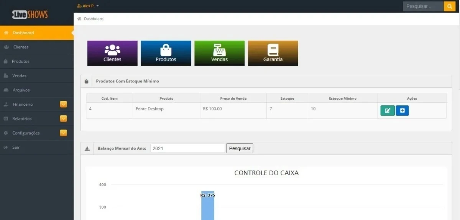460x220 pixels.
Task: Click the Configurações gear icon in the sidebar
Action: pos(6,133)
